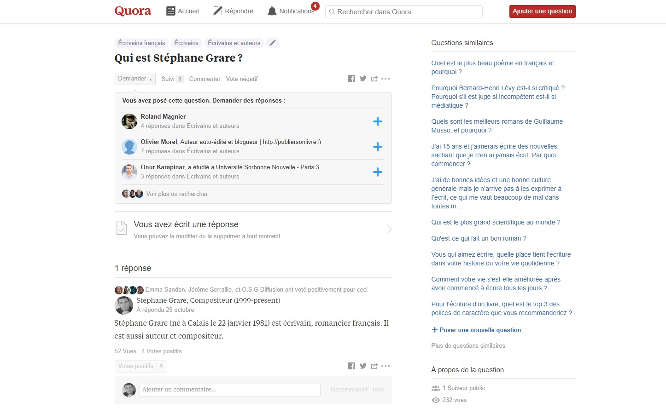Open 'plus grand scientifique au monde' question
The width and height of the screenshot is (666, 408).
pos(496,222)
